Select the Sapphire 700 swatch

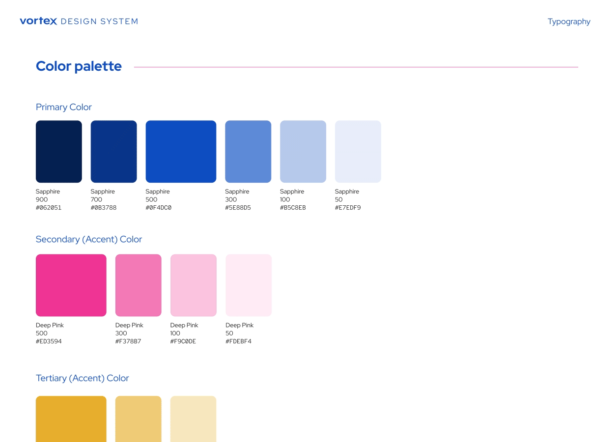pyautogui.click(x=114, y=152)
